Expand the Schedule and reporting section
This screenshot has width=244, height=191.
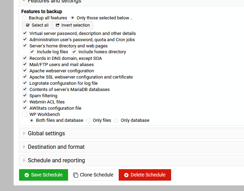[56, 160]
